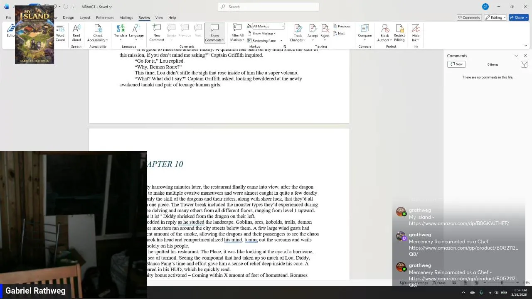Screen dimensions: 532x299
Task: Toggle the Reviewing Pane
Action: point(262,41)
